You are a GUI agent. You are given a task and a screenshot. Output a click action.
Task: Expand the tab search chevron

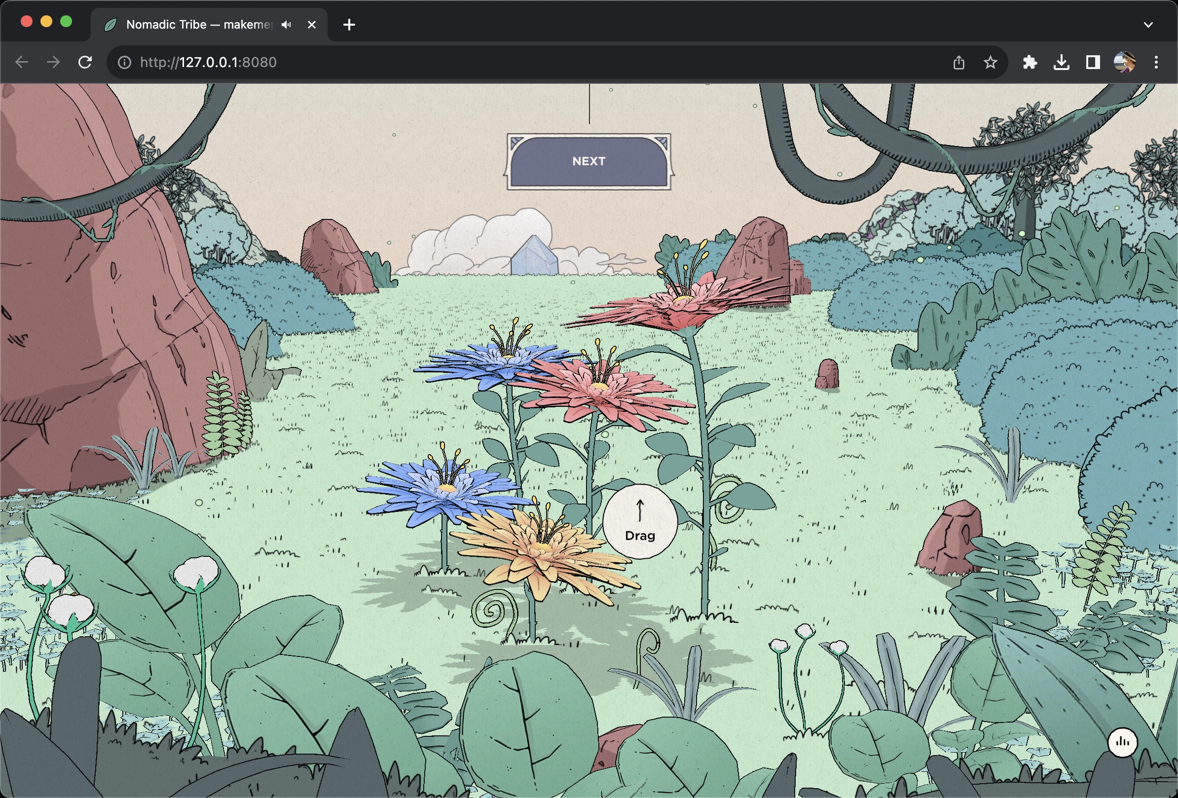(1148, 24)
